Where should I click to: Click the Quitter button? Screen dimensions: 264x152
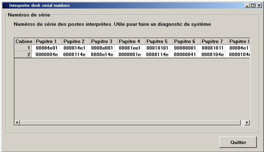238,142
